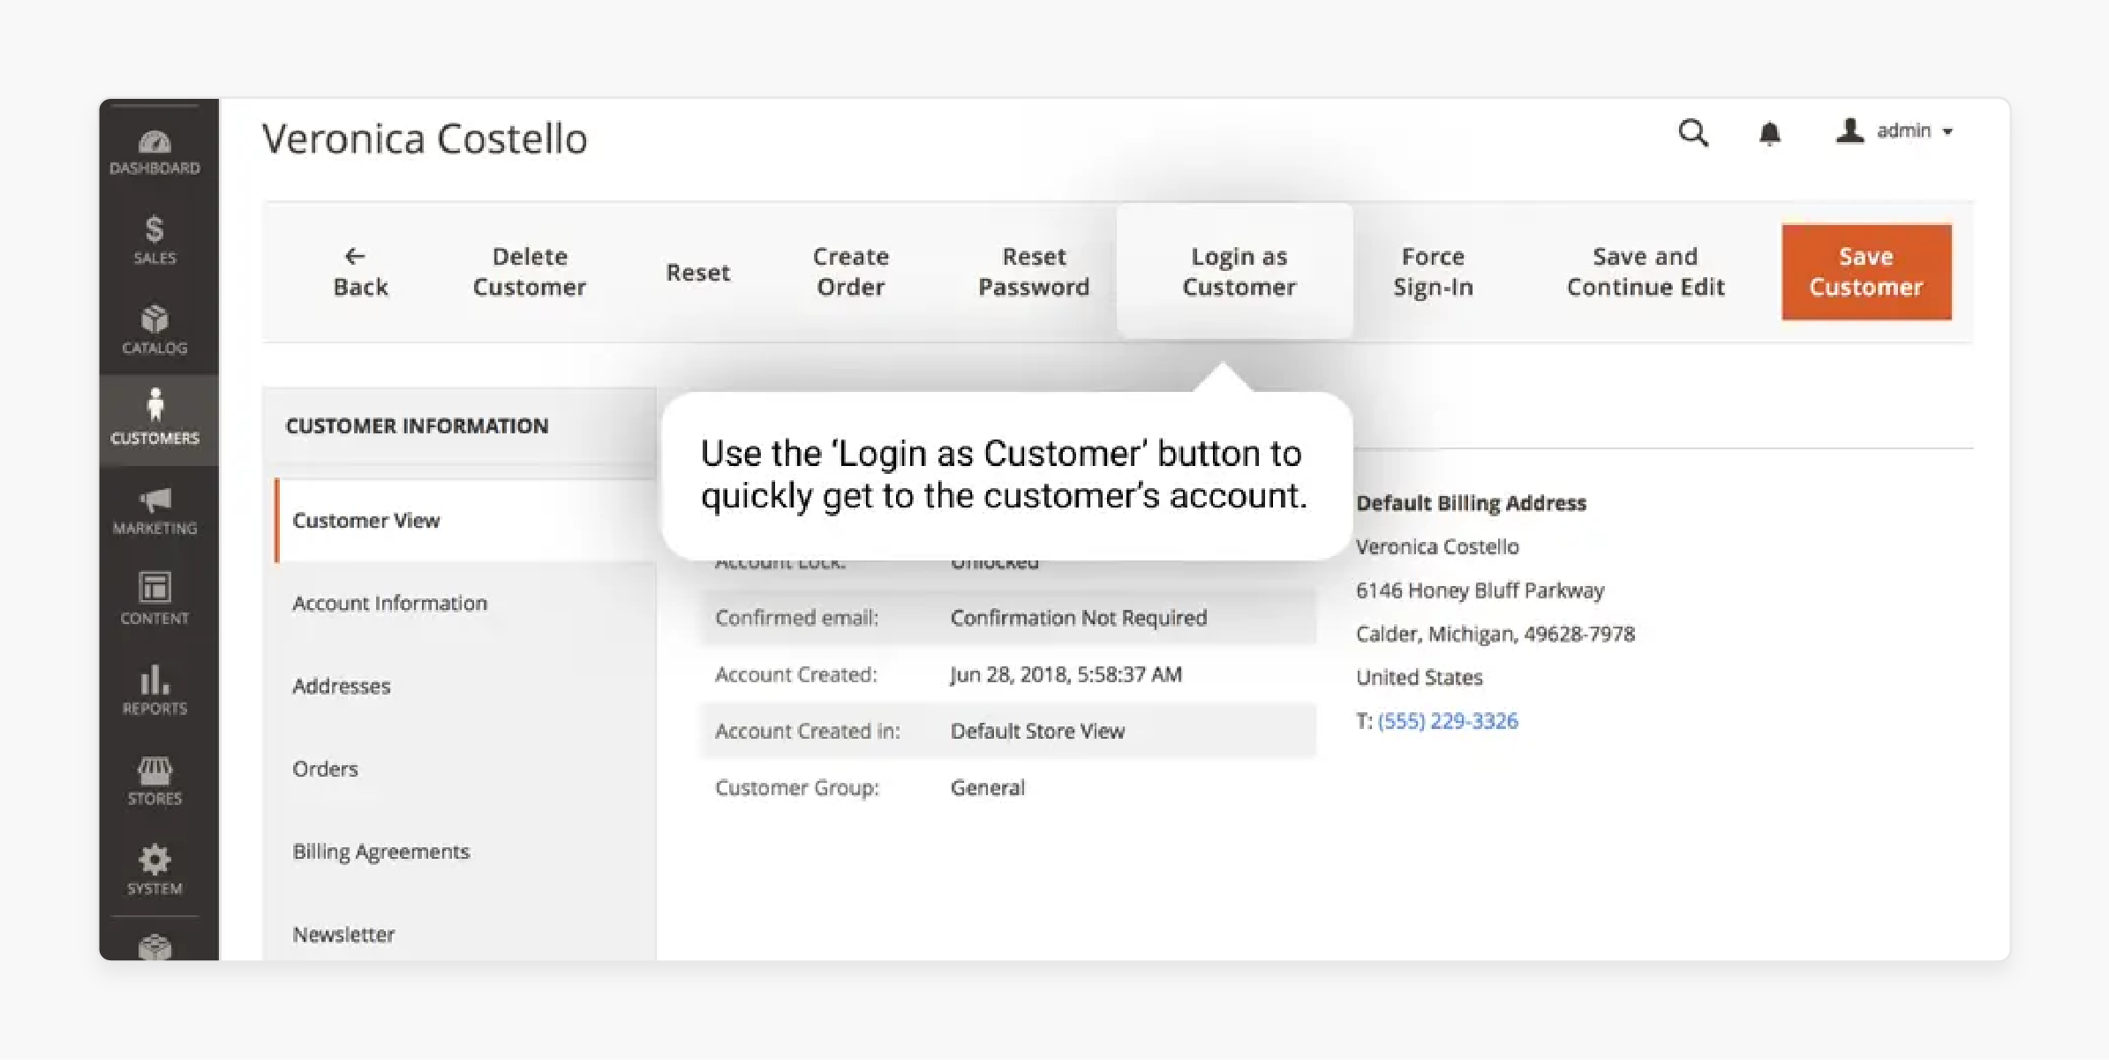This screenshot has height=1060, width=2109.
Task: Click 'Calder, Michigan, 49628-7978' line
Action: [1495, 634]
